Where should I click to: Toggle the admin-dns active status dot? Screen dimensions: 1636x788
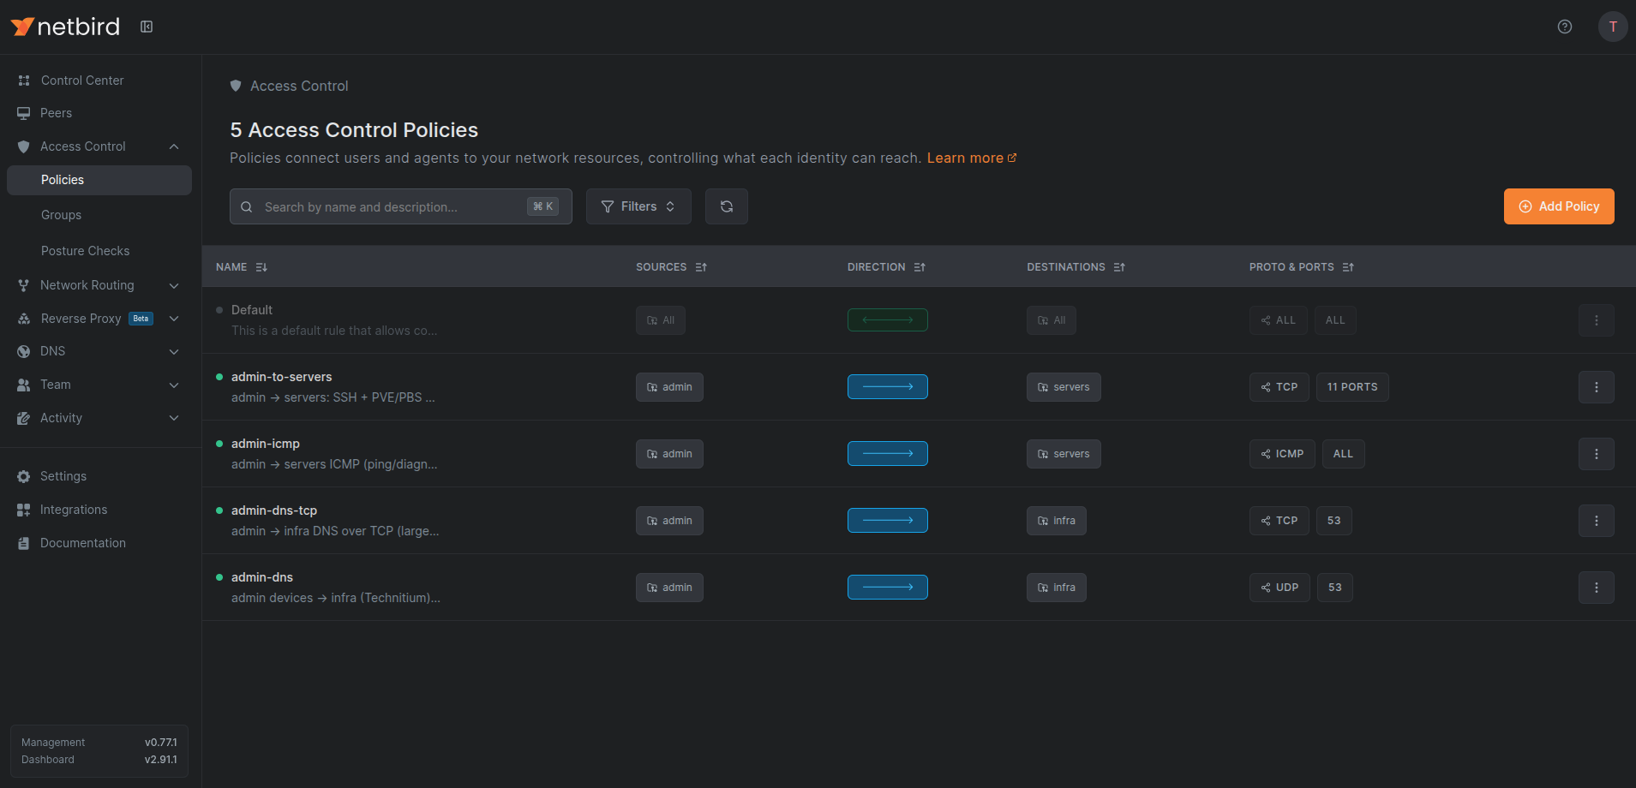(219, 577)
